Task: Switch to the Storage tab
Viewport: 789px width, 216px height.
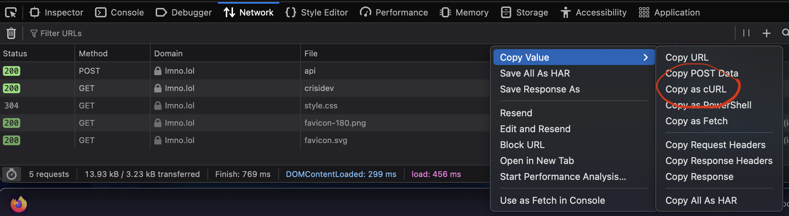Action: tap(525, 13)
